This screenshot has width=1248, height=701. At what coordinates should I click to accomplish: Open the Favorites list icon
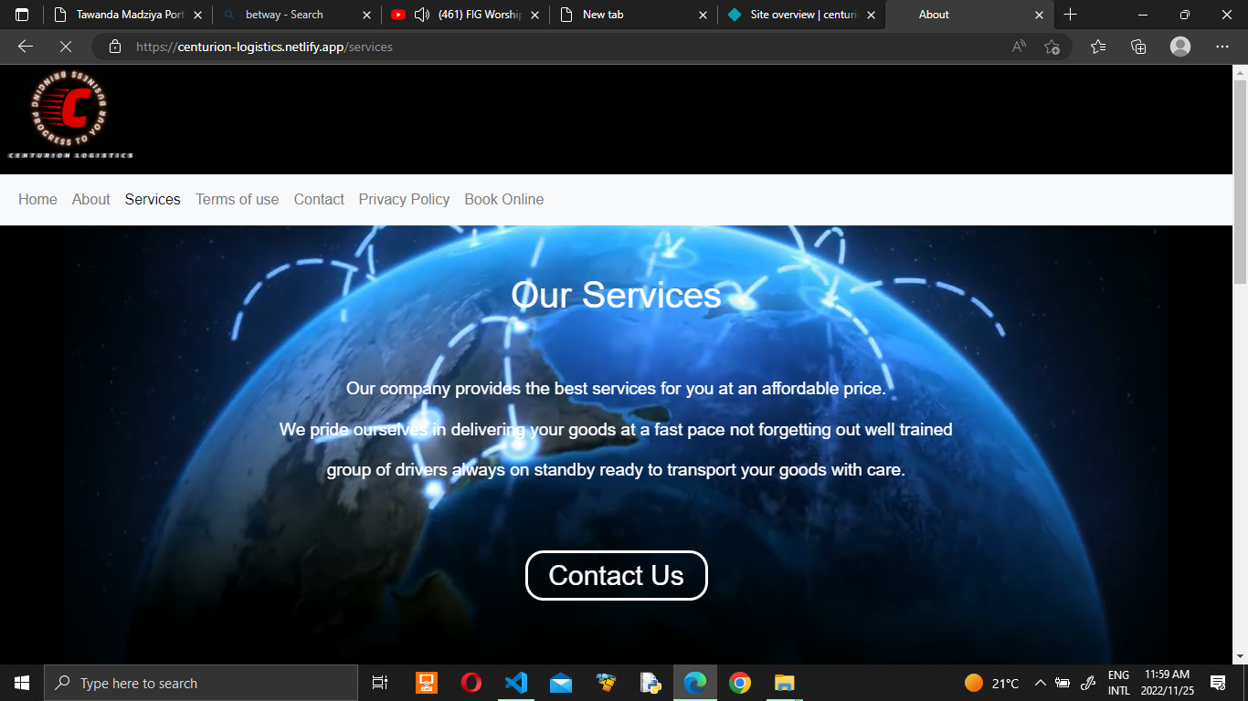coord(1096,47)
